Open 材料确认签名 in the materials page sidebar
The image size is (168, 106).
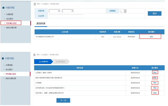tap(11, 74)
